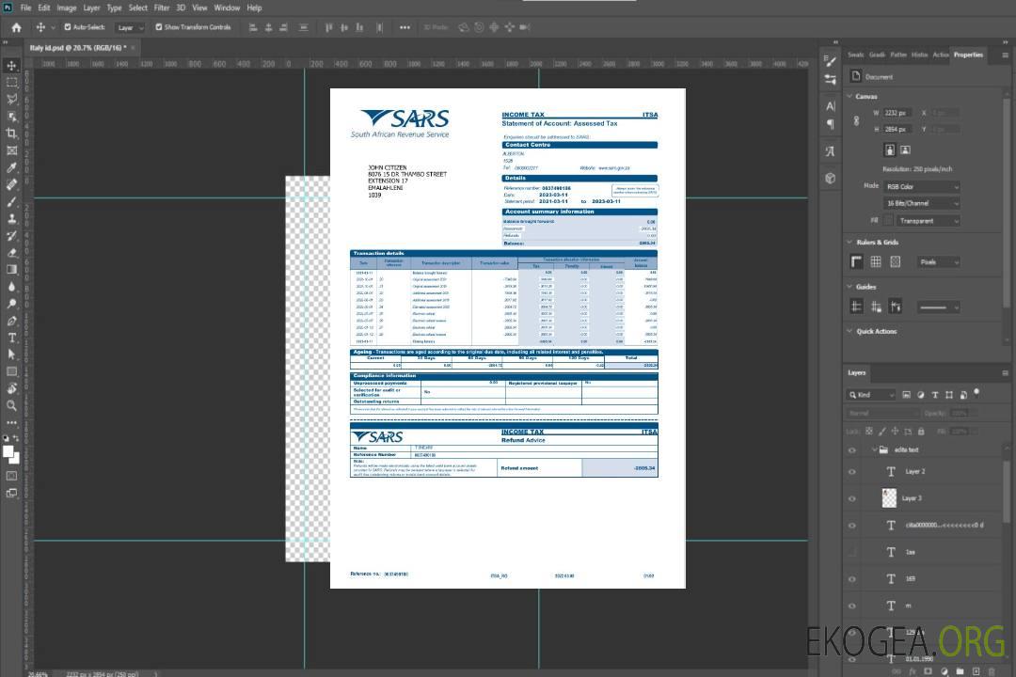Select the Eraser tool
The width and height of the screenshot is (1016, 677).
coord(11,253)
